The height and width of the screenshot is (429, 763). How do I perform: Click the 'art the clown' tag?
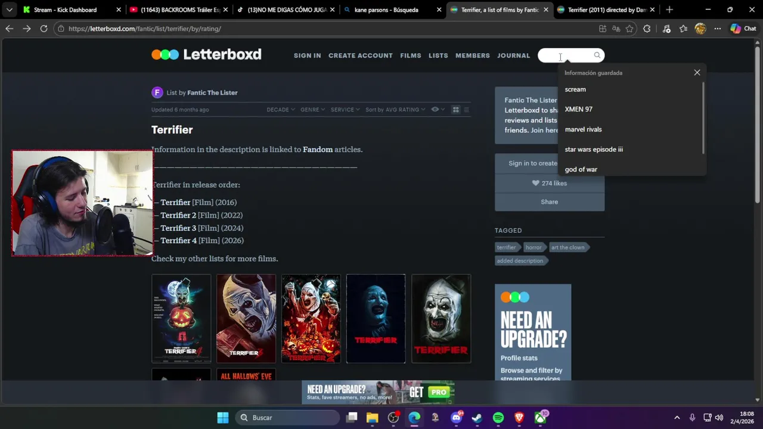click(568, 247)
